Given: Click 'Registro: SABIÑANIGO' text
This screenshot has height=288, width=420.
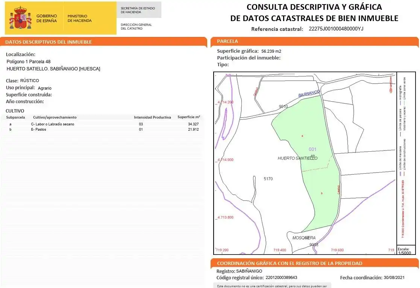Looking at the screenshot, I should coord(239,271).
